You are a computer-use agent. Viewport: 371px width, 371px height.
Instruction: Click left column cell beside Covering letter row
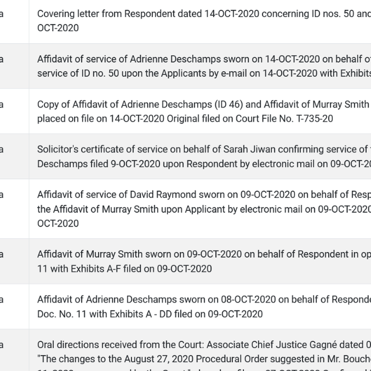pos(14,22)
